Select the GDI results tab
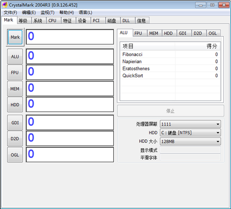231x209 pixels. [x=184, y=33]
